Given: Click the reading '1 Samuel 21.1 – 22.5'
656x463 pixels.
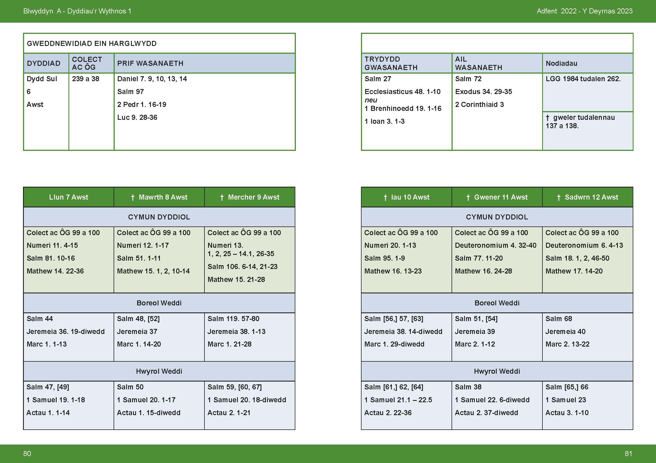Looking at the screenshot, I should 398,400.
